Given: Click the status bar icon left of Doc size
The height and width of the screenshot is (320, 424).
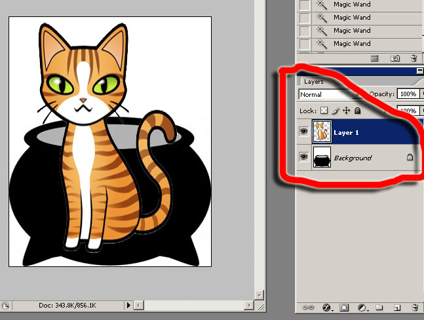Looking at the screenshot, I should click(x=5, y=306).
